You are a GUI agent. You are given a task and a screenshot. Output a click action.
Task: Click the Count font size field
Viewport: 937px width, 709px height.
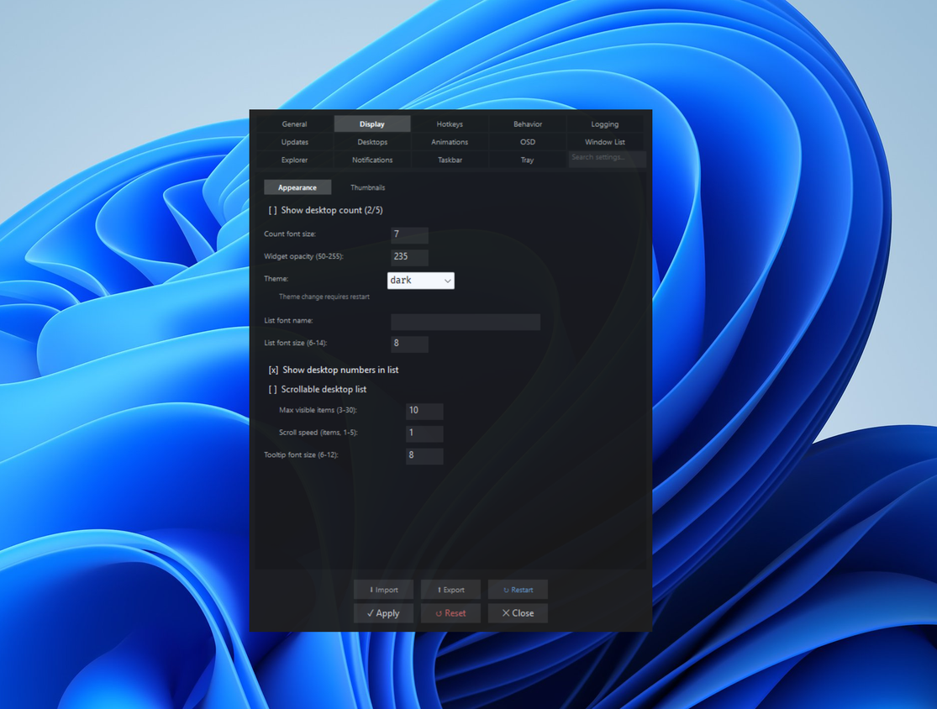coord(409,234)
